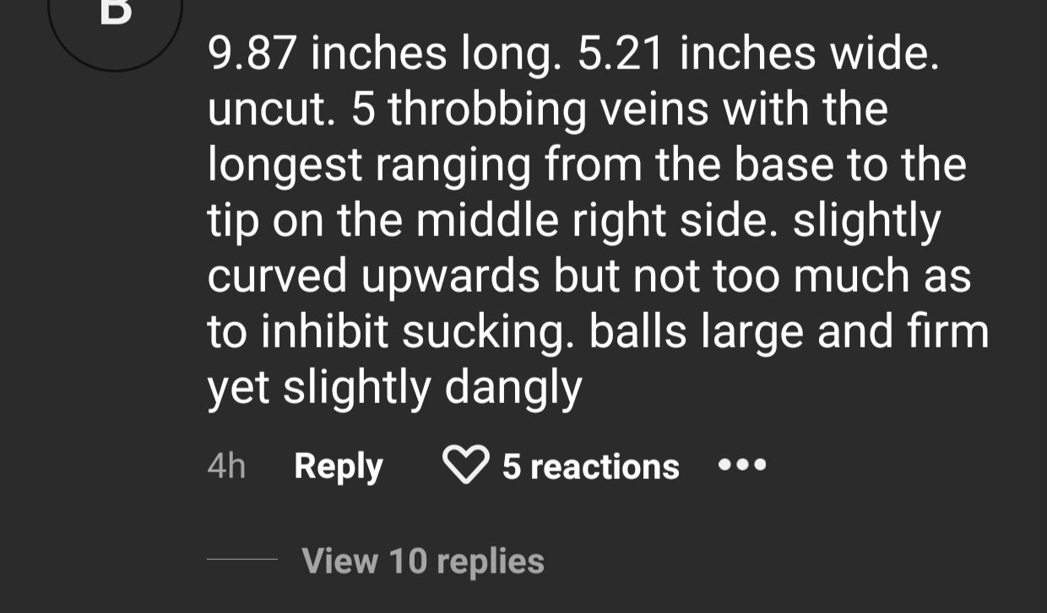This screenshot has width=1047, height=613.
Task: Expand the thread via View 10 replies
Action: (423, 561)
